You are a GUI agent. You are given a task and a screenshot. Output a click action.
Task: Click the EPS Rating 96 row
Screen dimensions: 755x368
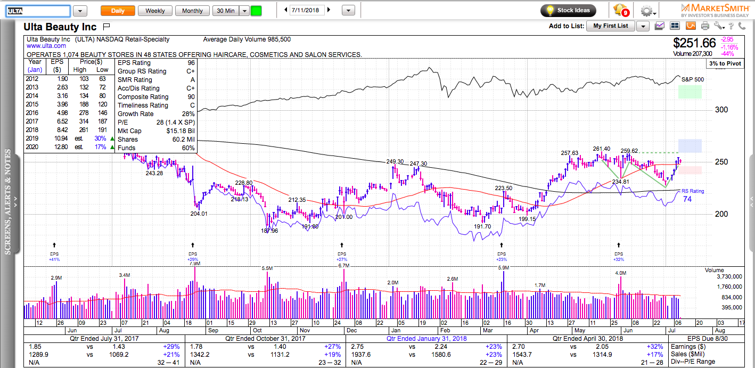point(156,63)
